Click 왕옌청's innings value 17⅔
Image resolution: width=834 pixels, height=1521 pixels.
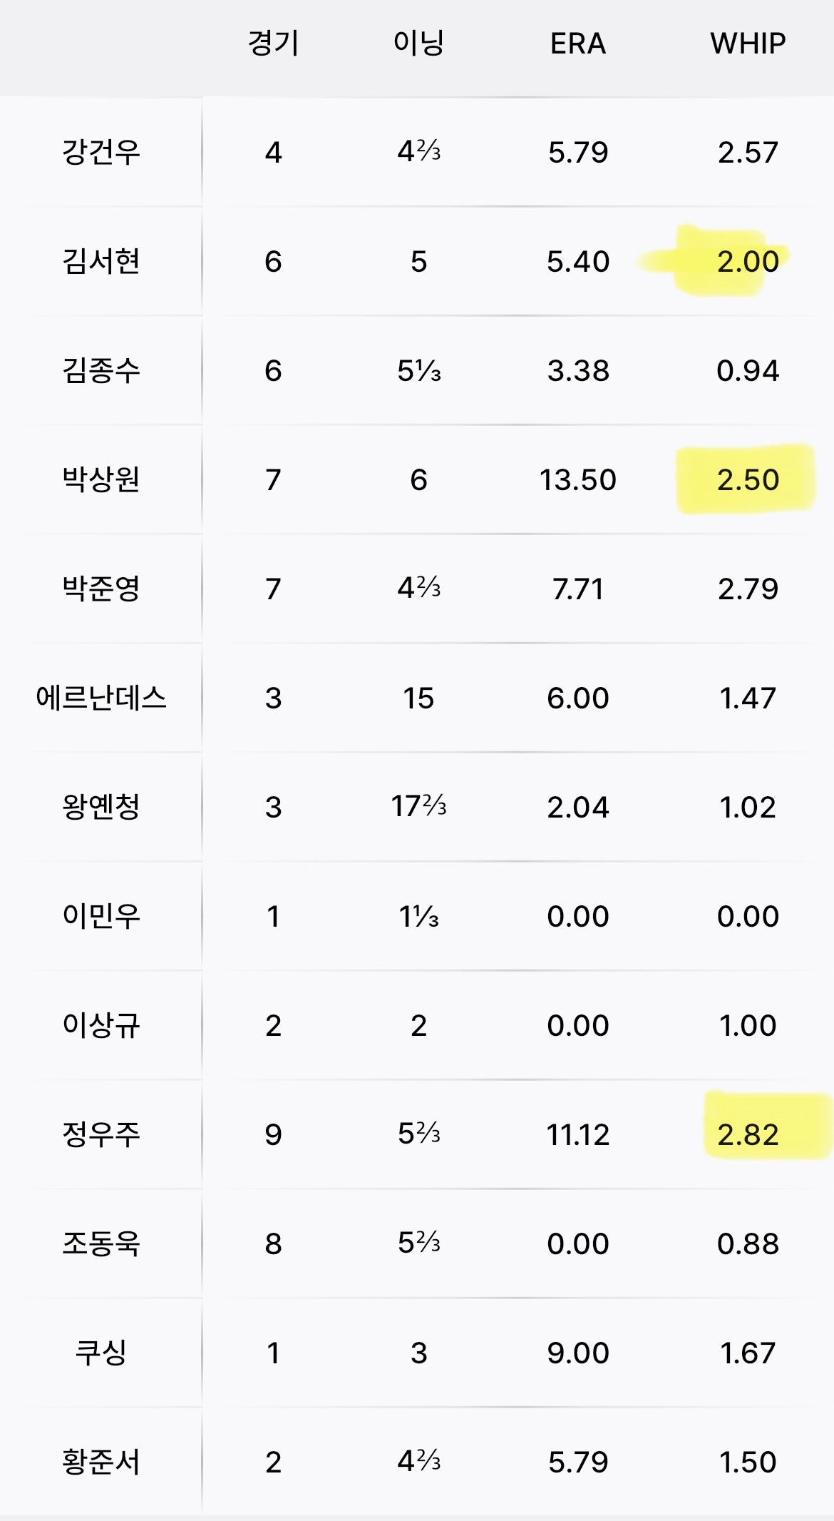point(419,807)
